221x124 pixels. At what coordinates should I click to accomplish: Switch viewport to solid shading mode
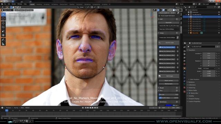click(x=174, y=10)
